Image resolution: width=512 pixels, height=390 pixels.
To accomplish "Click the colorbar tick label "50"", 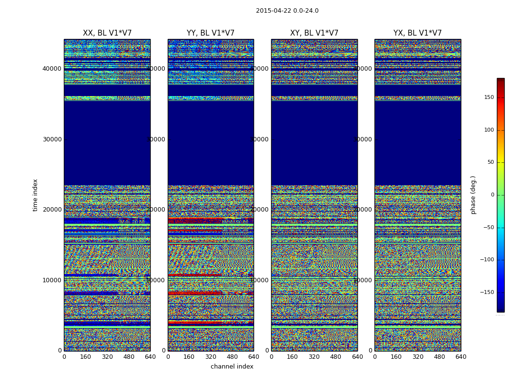I will click(491, 162).
